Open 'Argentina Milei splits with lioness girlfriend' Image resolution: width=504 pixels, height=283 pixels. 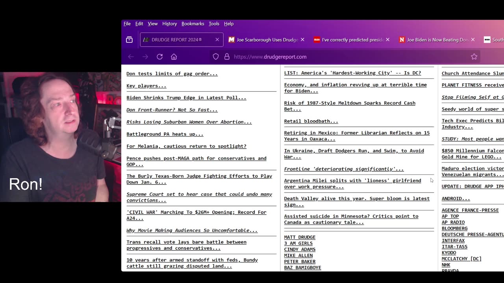click(353, 184)
